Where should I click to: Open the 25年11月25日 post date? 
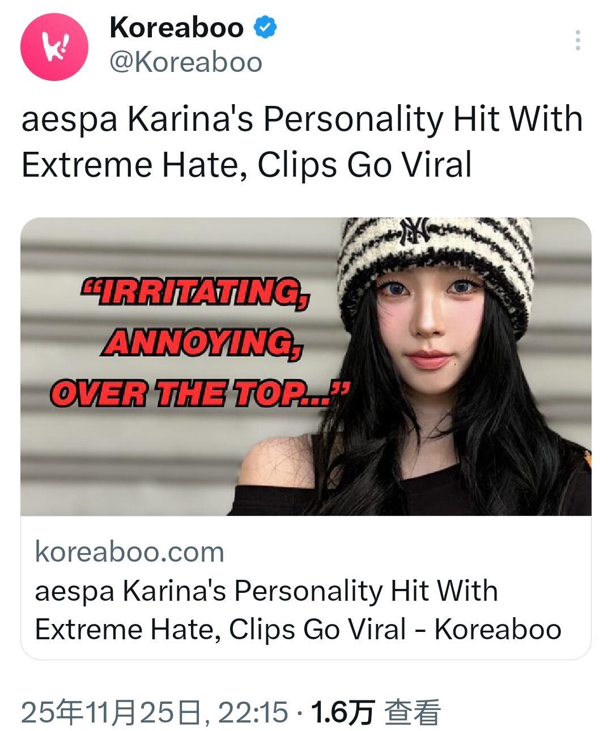pos(110,712)
